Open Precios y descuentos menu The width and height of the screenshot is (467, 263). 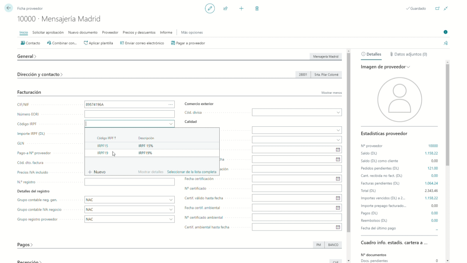tap(139, 33)
